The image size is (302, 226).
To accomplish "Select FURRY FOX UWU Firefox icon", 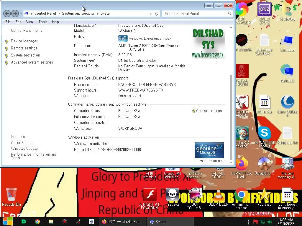I will [241, 168].
